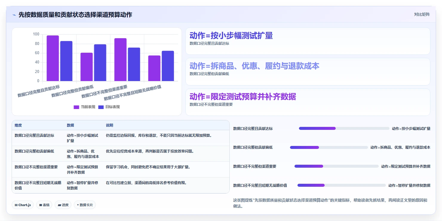Click the progress bar for 数据口径完整但贡献偏低
Viewport: 442px width, 221px height.
point(329,147)
